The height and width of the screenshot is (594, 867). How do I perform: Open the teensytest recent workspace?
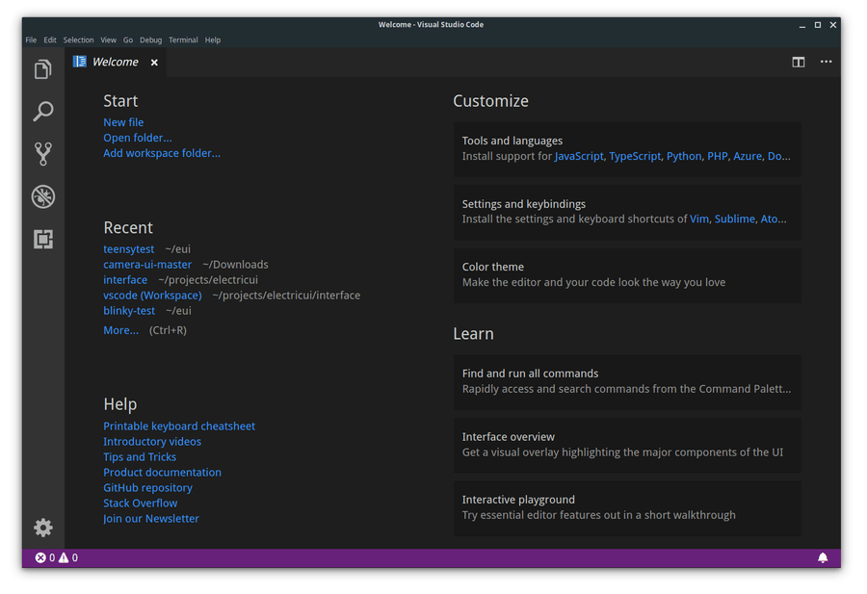(x=128, y=248)
